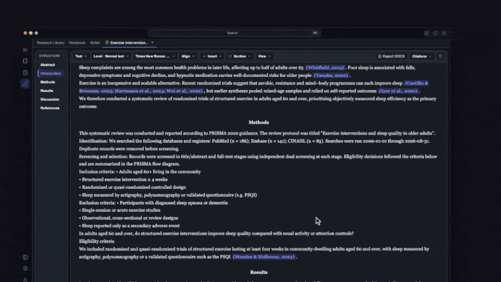Open the Times New Roman font dropdown
This screenshot has height=282, width=501.
155,56
